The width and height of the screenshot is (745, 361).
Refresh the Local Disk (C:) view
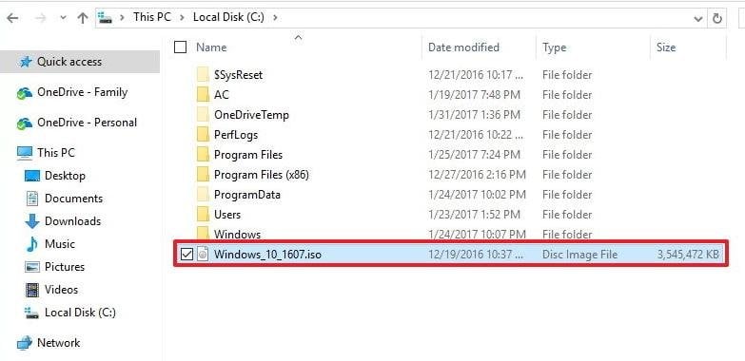click(717, 18)
